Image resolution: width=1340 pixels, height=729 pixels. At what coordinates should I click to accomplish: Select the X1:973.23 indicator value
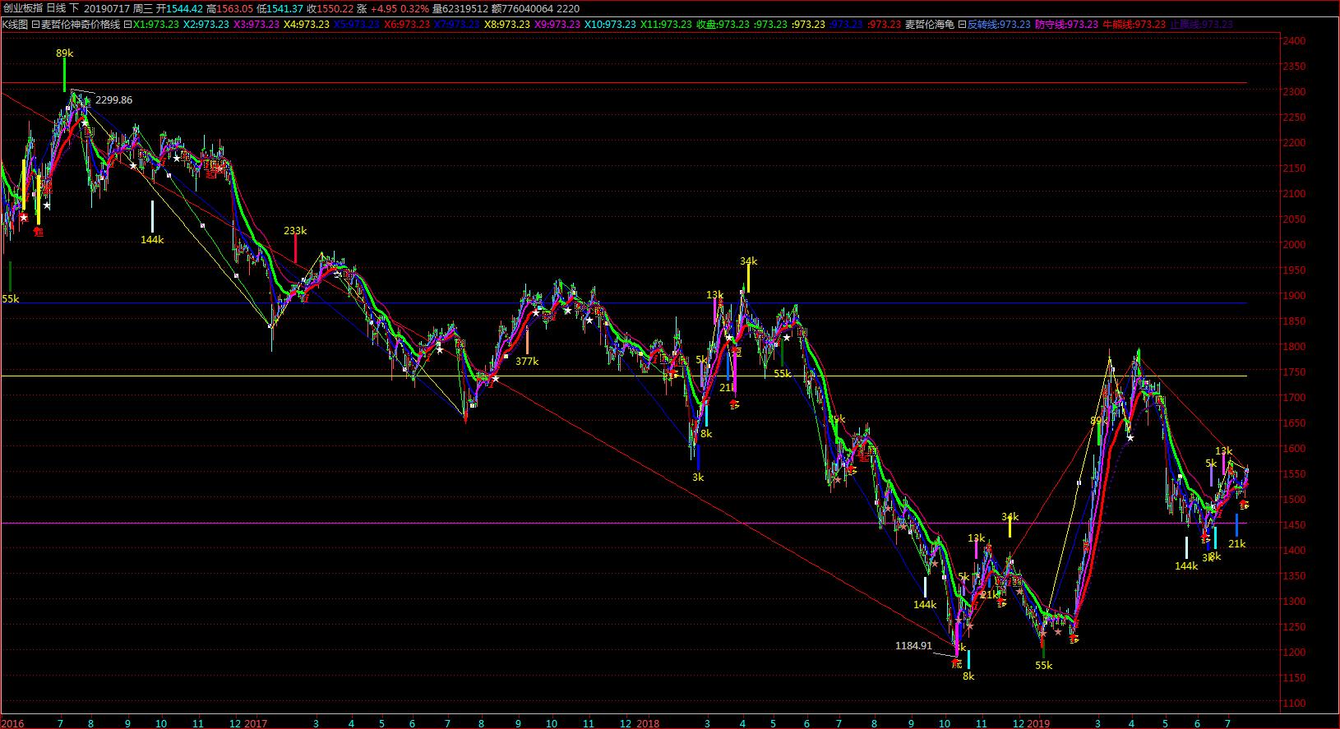tap(156, 25)
